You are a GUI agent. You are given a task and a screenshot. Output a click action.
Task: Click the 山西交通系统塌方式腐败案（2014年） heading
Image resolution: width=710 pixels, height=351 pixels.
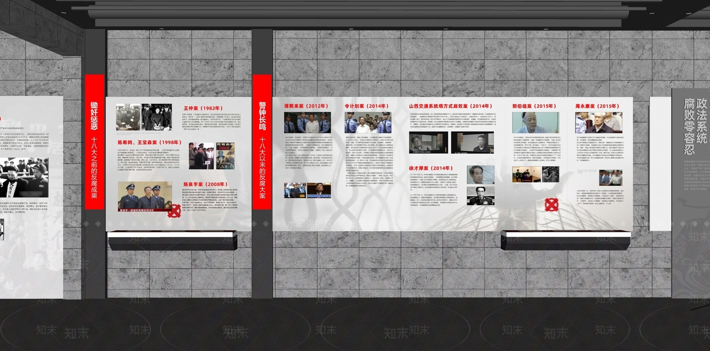coord(450,106)
